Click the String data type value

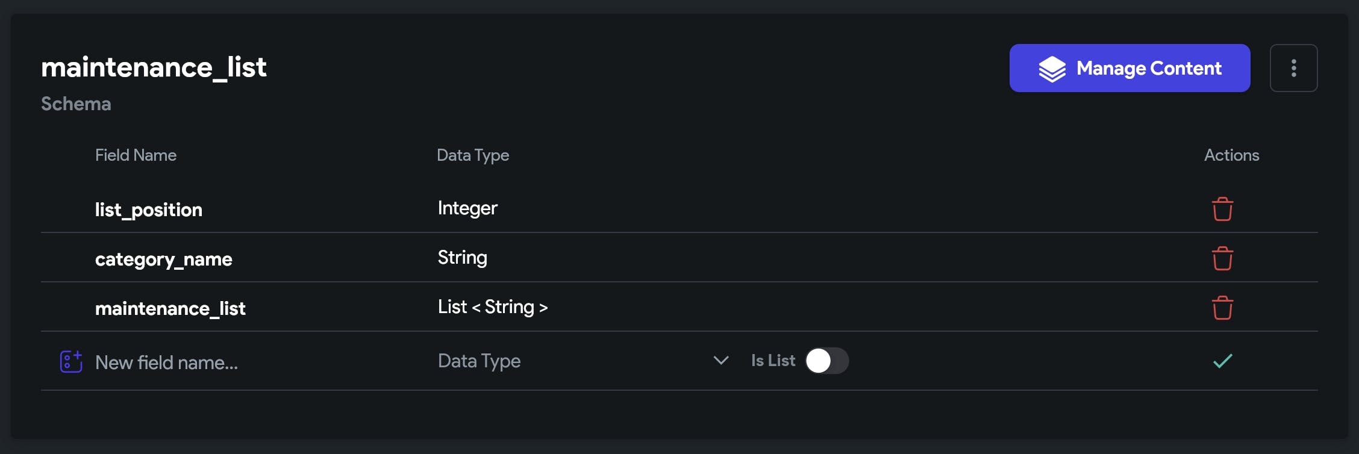[462, 258]
